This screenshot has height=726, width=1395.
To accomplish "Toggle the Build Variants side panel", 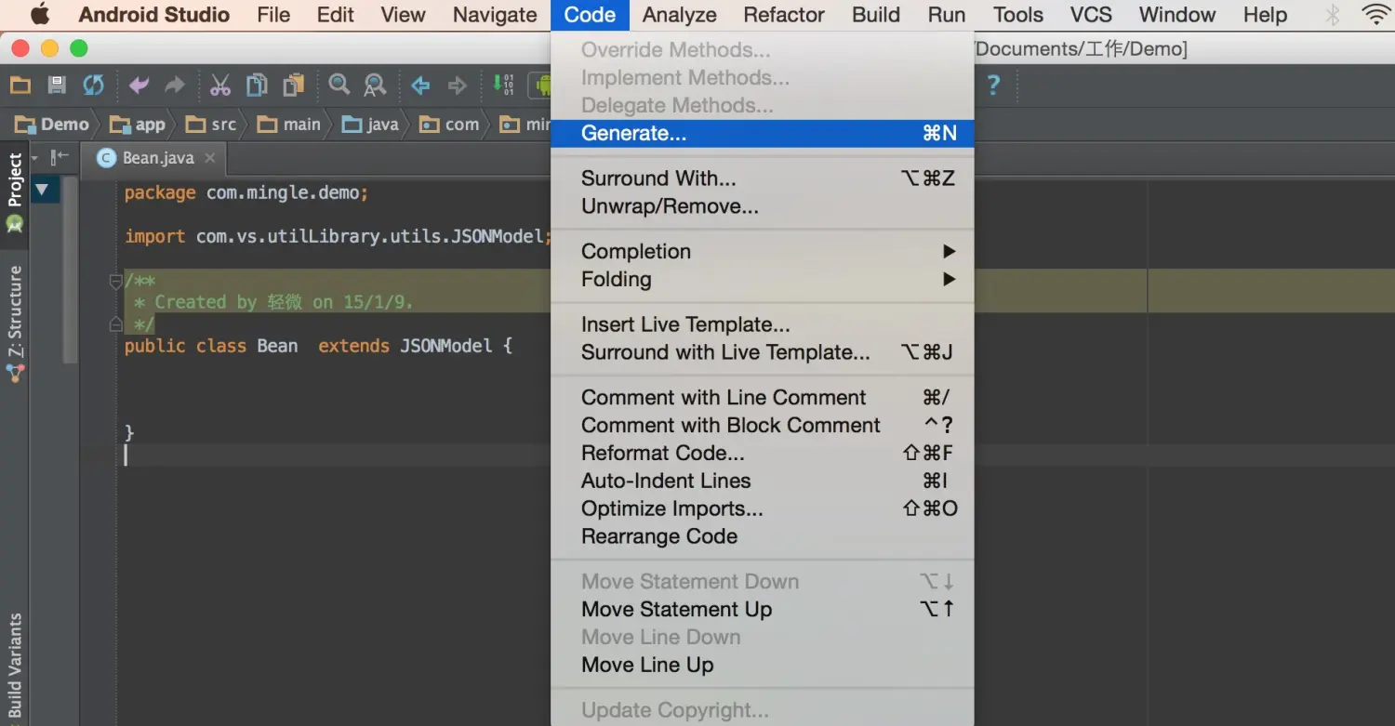I will pos(15,664).
